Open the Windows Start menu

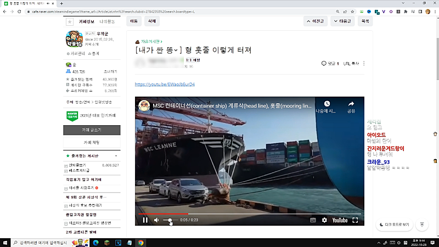(5, 243)
